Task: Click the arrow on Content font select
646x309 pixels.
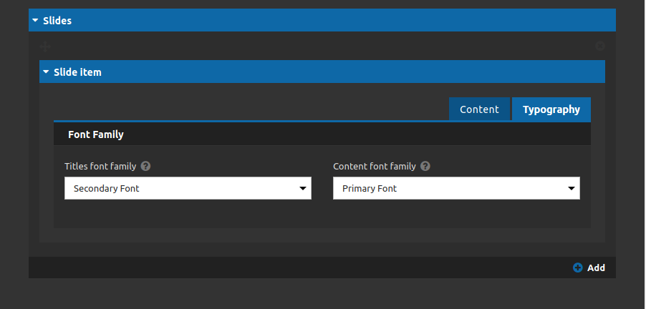Action: point(572,188)
